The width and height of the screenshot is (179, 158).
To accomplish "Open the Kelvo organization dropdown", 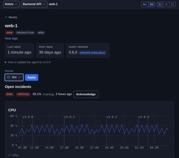I will pyautogui.click(x=11, y=4).
